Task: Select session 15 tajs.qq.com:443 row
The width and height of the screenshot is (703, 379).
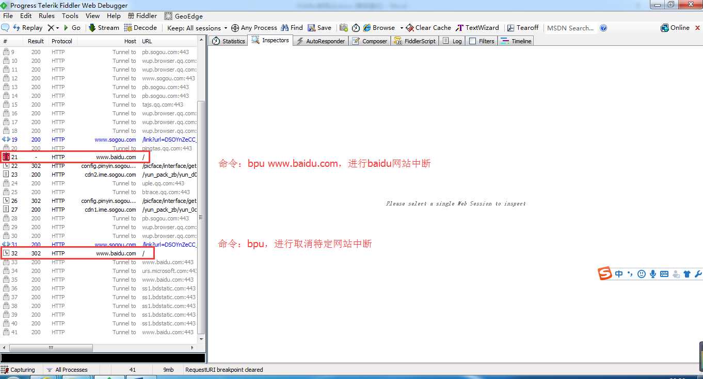Action: [99, 105]
